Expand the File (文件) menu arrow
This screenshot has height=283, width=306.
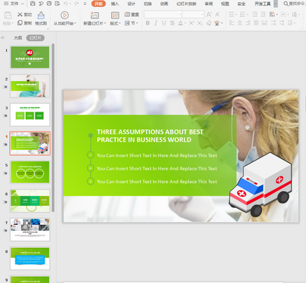22,4
